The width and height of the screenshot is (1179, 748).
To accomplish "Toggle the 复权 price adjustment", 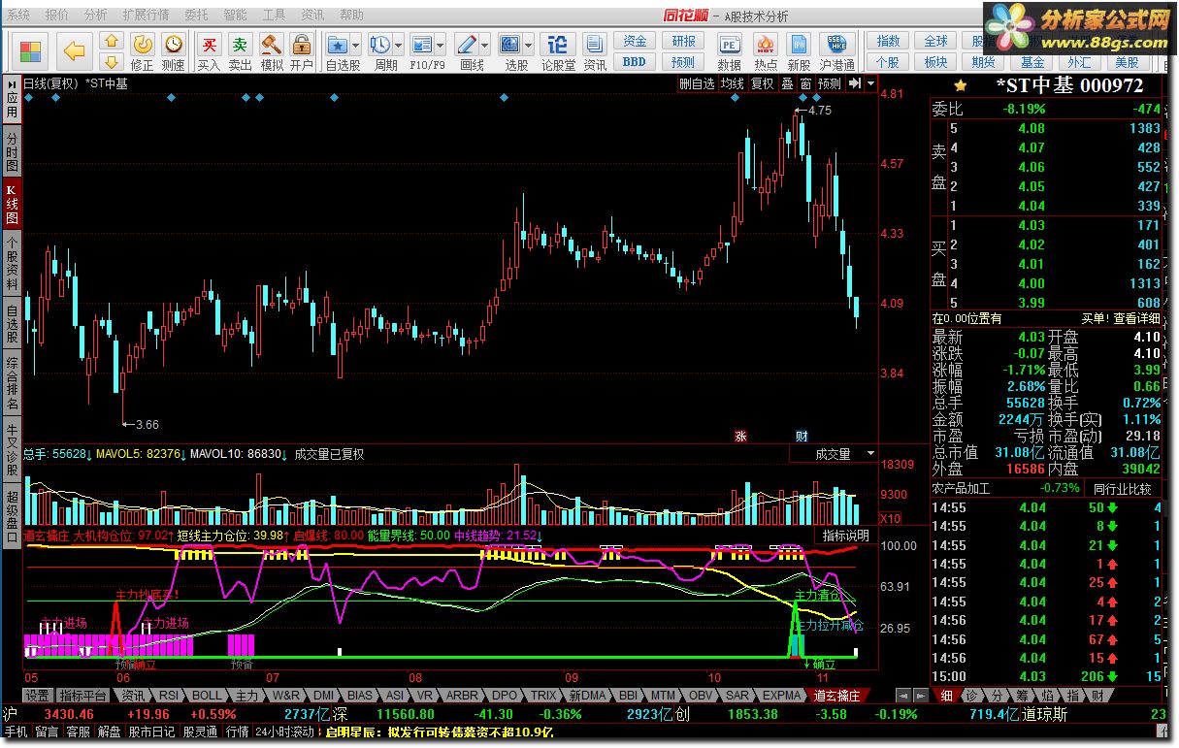I will pyautogui.click(x=763, y=83).
